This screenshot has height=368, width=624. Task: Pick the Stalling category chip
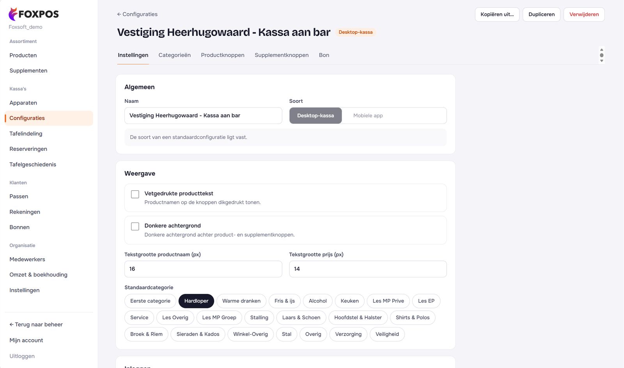pos(259,318)
